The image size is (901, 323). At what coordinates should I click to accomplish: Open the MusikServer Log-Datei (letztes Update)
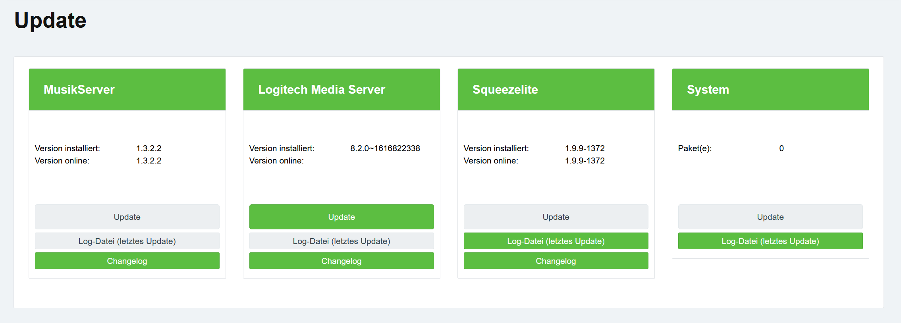127,241
